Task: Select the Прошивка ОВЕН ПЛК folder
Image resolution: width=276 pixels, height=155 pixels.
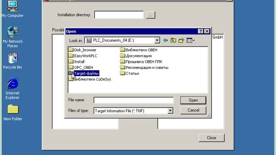Action: [141, 62]
